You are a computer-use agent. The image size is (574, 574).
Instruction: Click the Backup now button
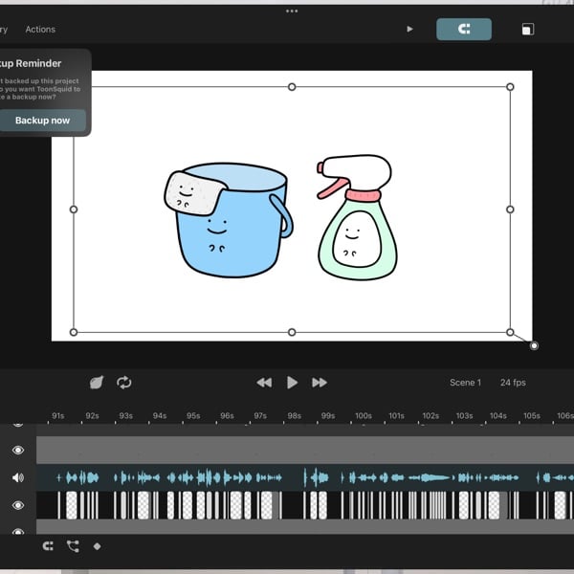pyautogui.click(x=42, y=121)
